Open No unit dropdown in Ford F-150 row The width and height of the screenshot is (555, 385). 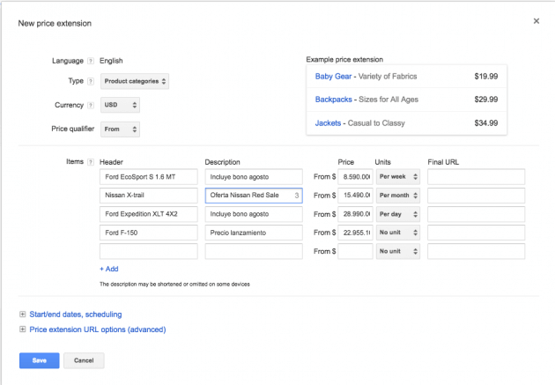[x=398, y=233]
